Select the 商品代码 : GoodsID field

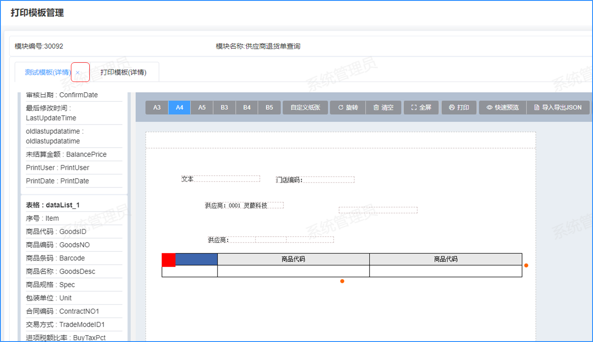click(x=74, y=232)
